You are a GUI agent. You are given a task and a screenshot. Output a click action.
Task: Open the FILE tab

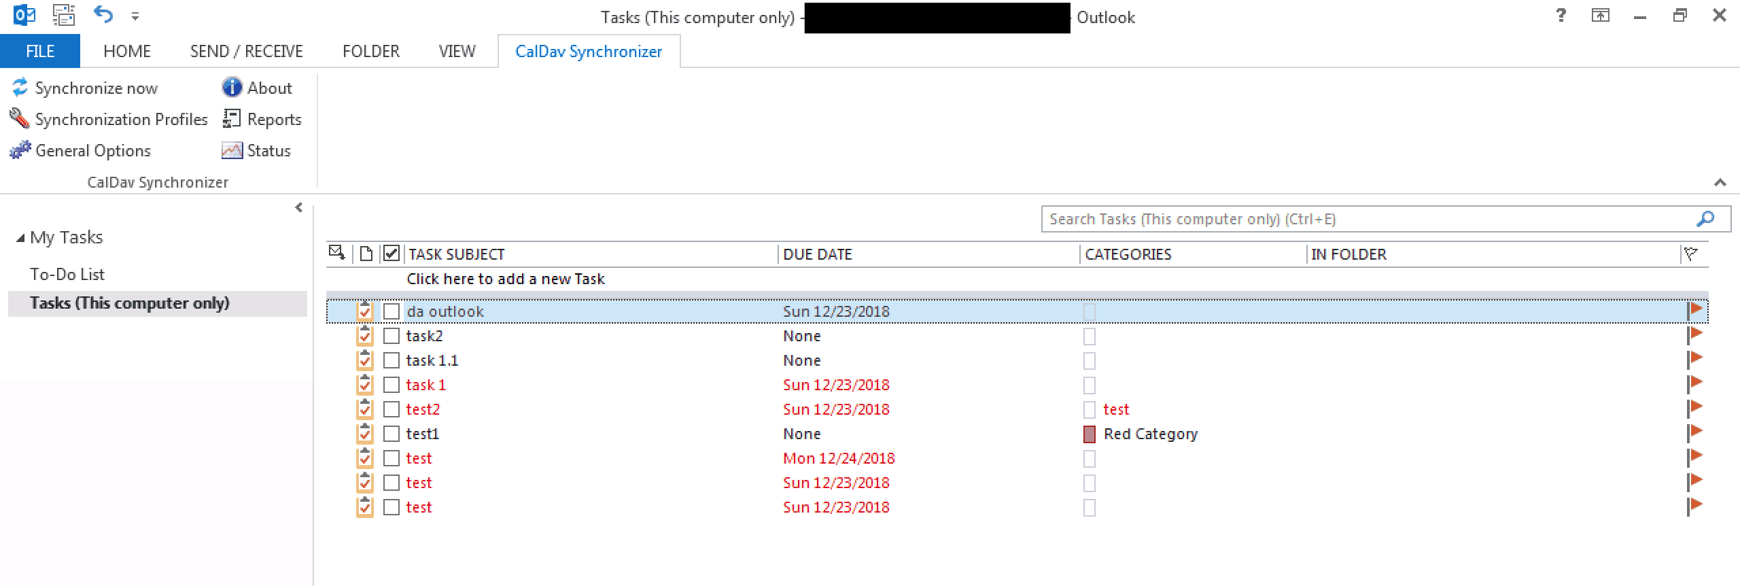tap(40, 51)
